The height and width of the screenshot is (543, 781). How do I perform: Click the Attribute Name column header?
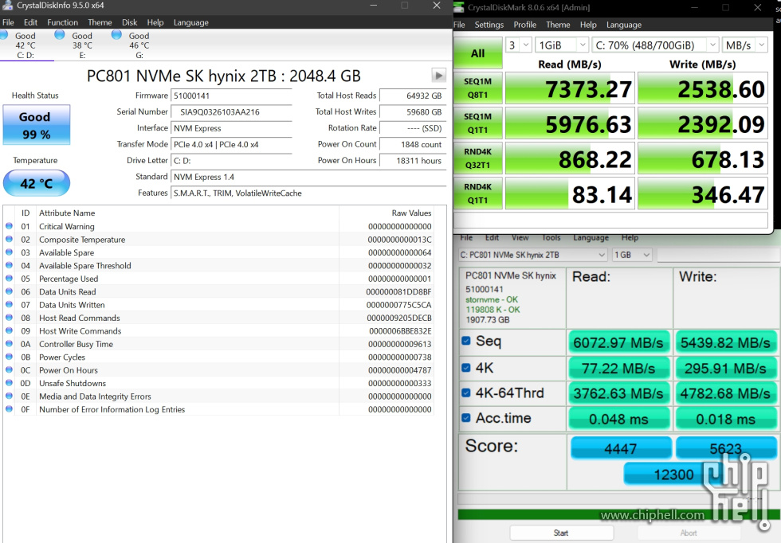(67, 213)
